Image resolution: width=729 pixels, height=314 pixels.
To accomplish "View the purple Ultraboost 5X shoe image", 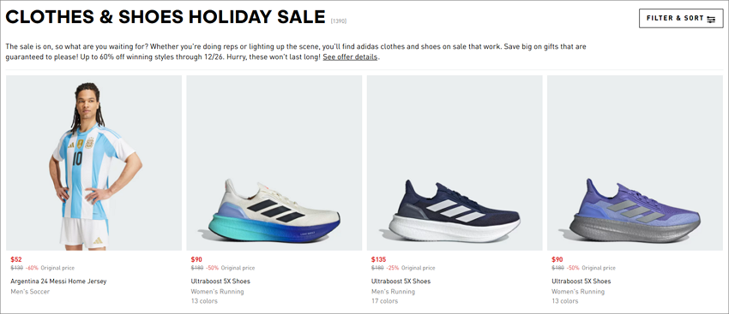I will (635, 163).
